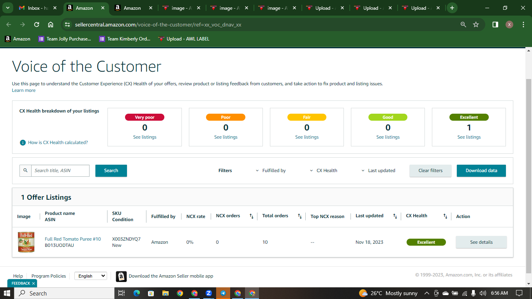The height and width of the screenshot is (299, 532).
Task: Open the browser side panel
Action: click(x=495, y=25)
